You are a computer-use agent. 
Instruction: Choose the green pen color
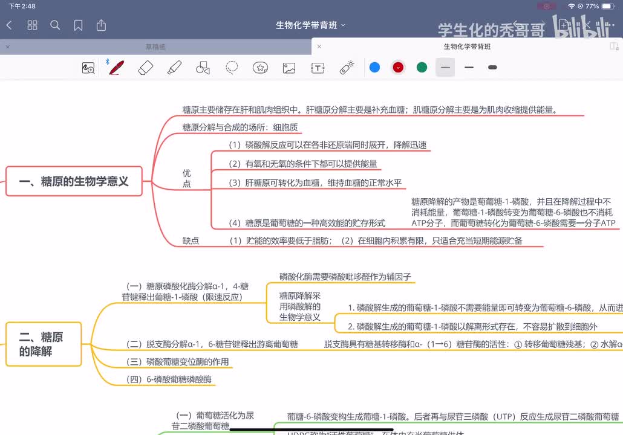coord(422,68)
